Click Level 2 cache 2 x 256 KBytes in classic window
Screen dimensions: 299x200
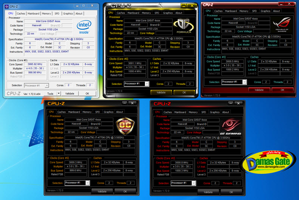click(71, 73)
